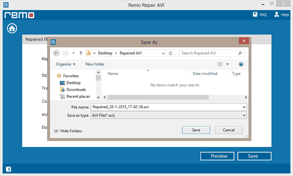Go forward in the Save As dialog

tap(66, 53)
